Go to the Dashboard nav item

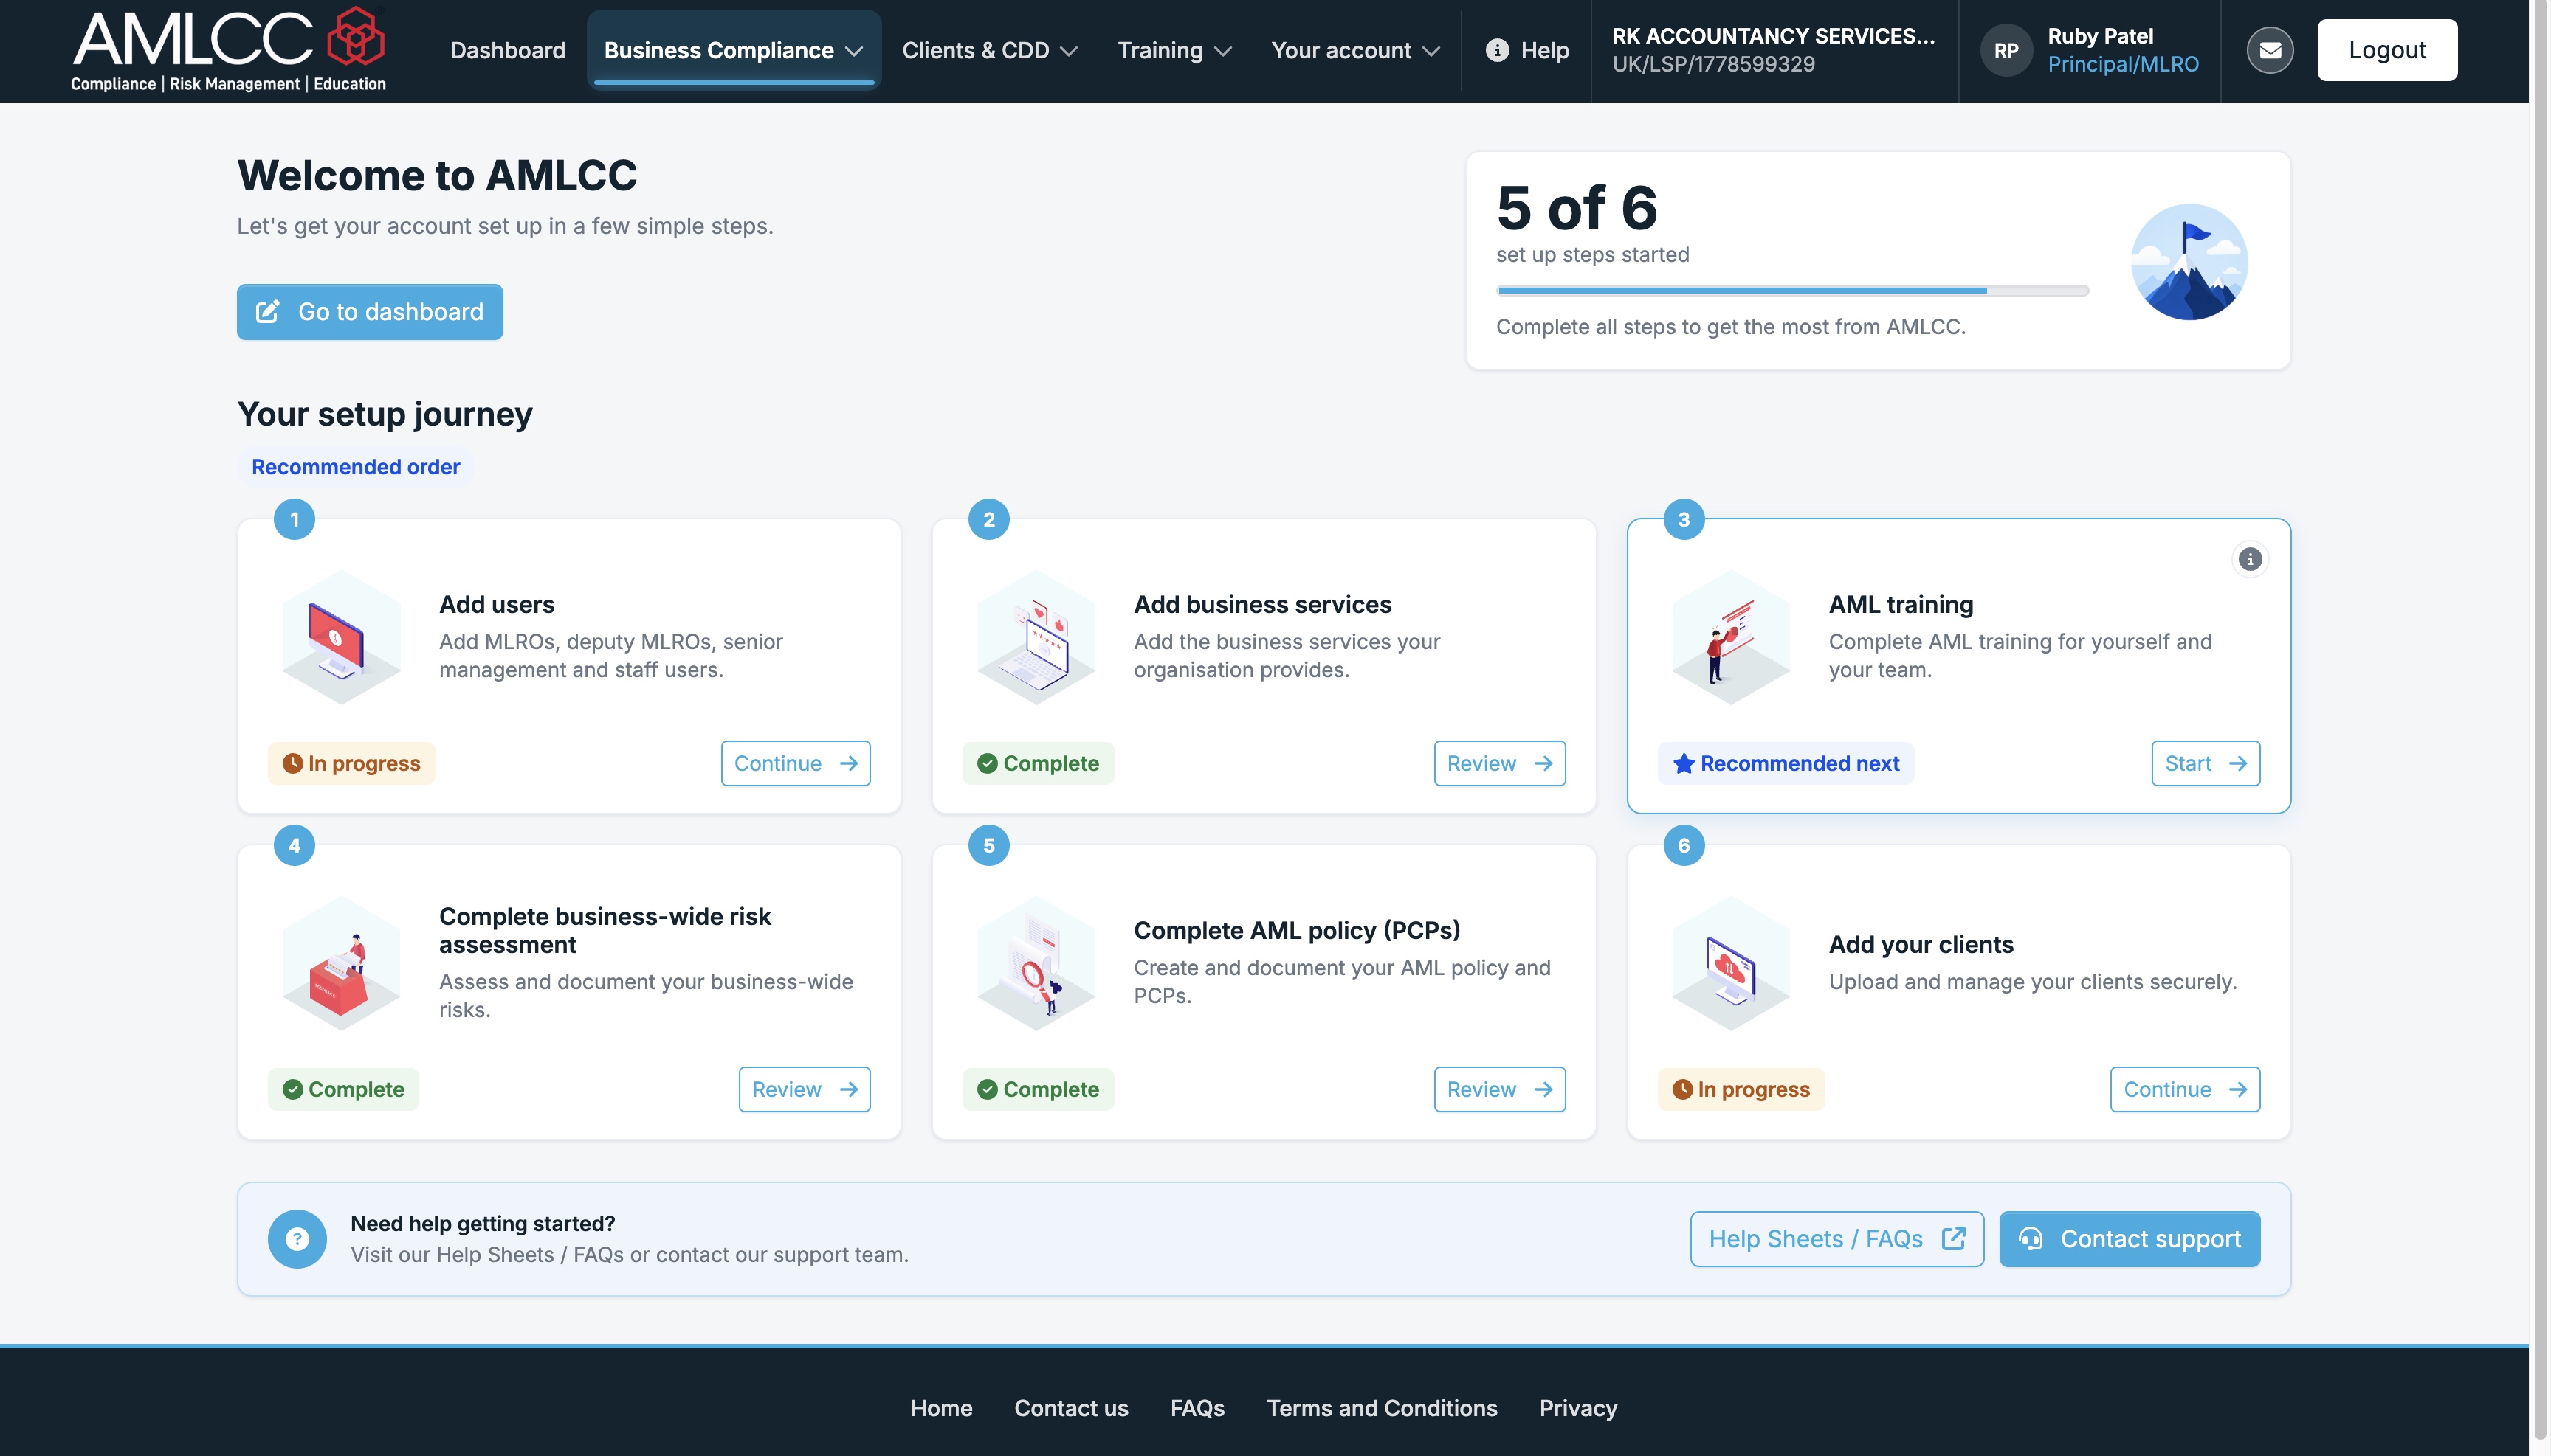click(507, 50)
